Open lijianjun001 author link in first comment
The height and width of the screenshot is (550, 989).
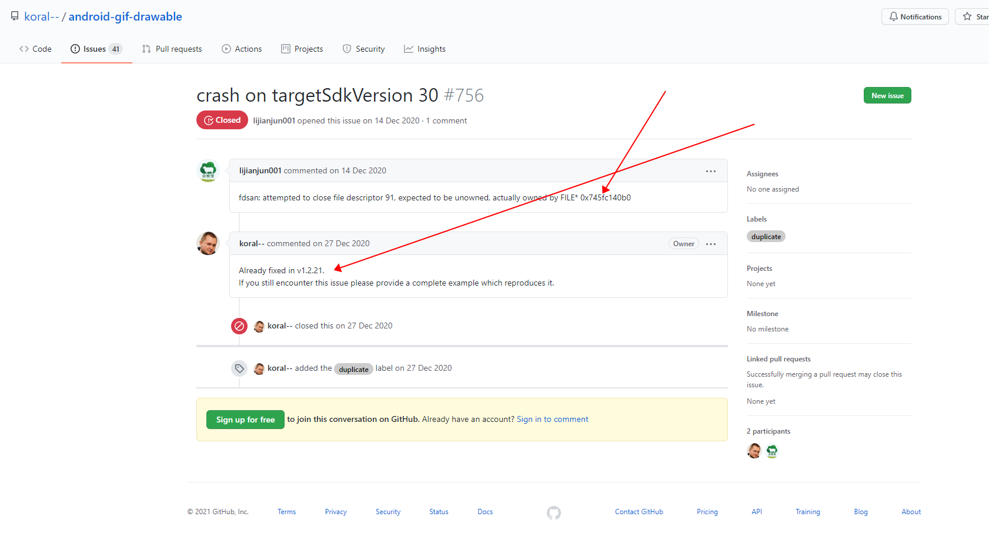point(260,170)
